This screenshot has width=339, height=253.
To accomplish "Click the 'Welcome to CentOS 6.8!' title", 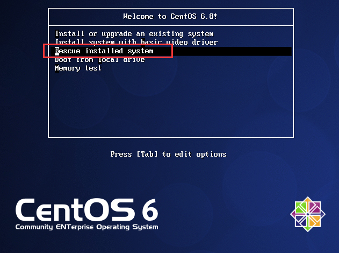I will (170, 17).
